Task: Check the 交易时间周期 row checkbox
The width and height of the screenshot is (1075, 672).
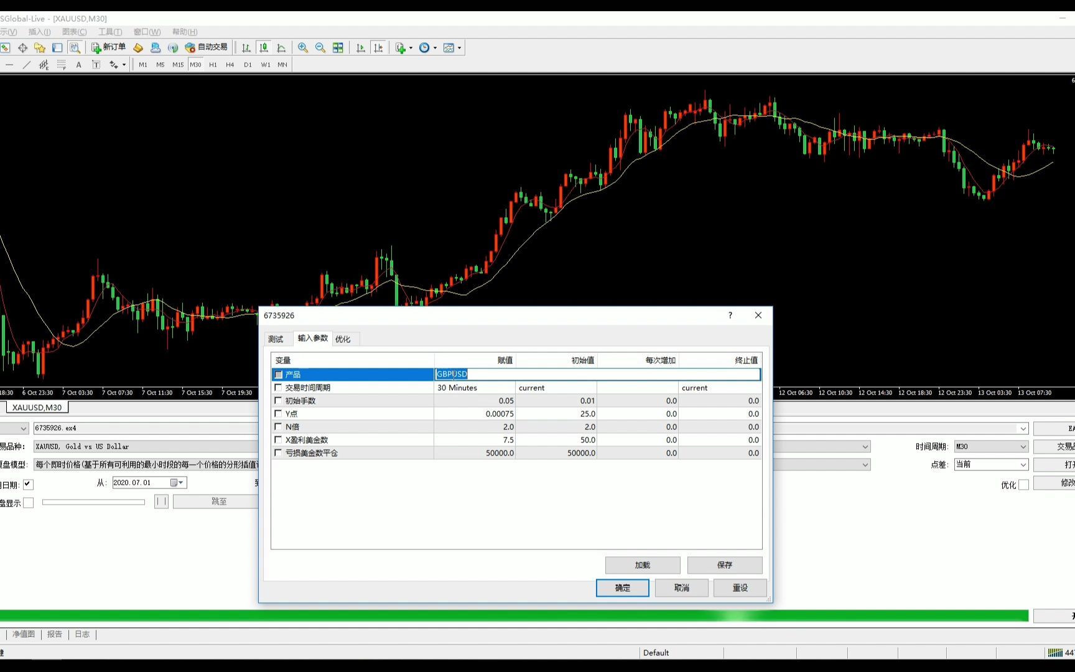Action: (278, 388)
